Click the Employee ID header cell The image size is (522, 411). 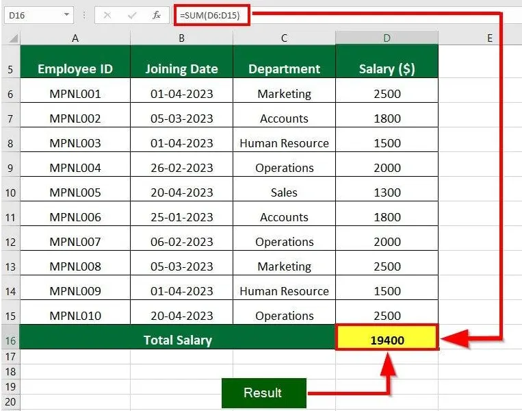click(x=75, y=62)
